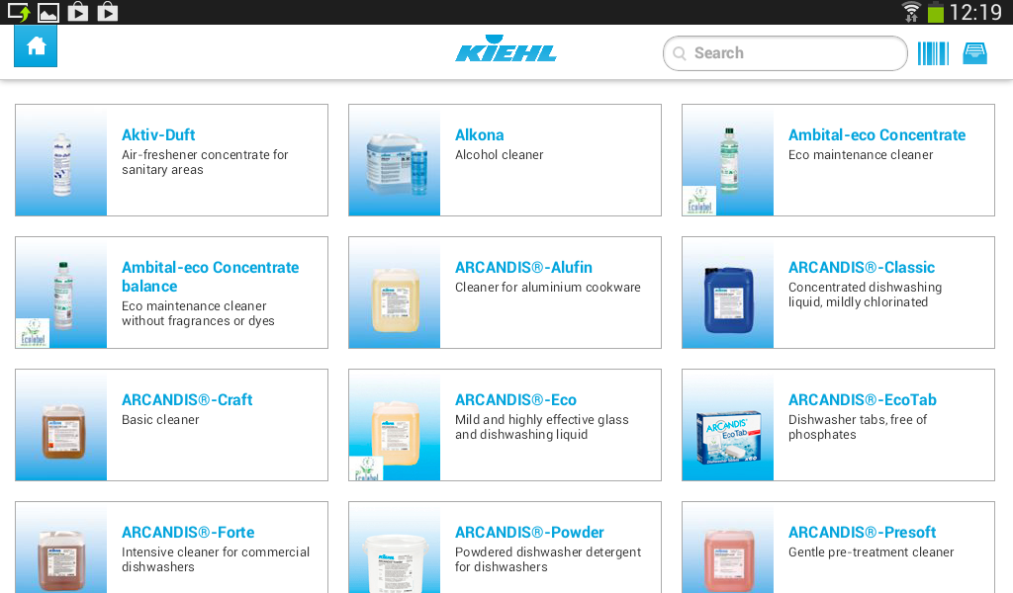Open the Alkona product title
This screenshot has width=1013, height=593.
click(x=480, y=134)
